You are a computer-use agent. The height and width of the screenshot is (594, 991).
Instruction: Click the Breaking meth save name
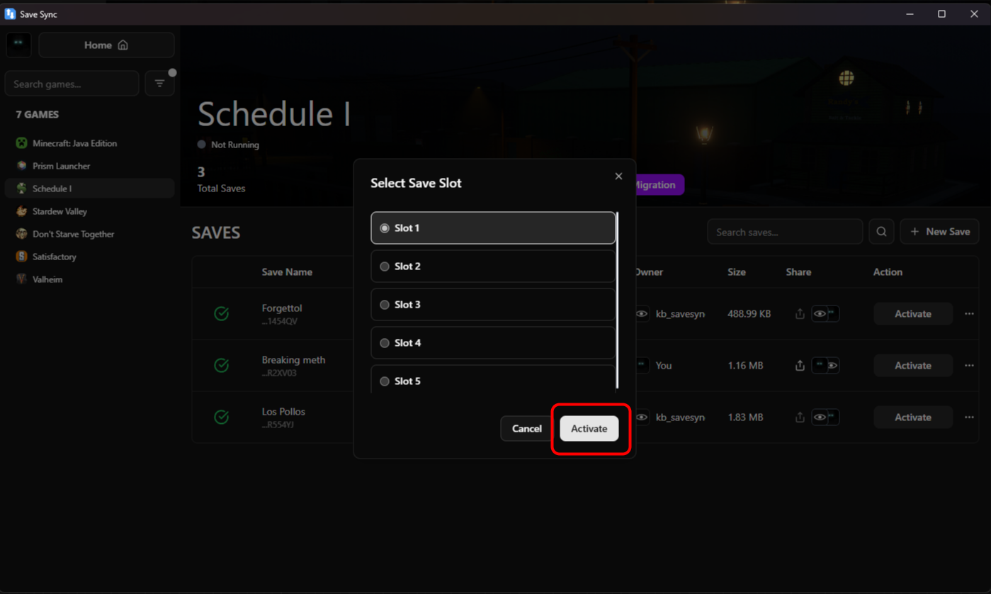[x=293, y=360]
